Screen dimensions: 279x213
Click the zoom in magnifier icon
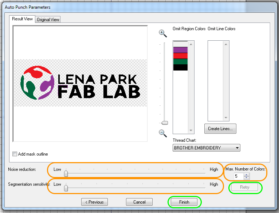(163, 33)
